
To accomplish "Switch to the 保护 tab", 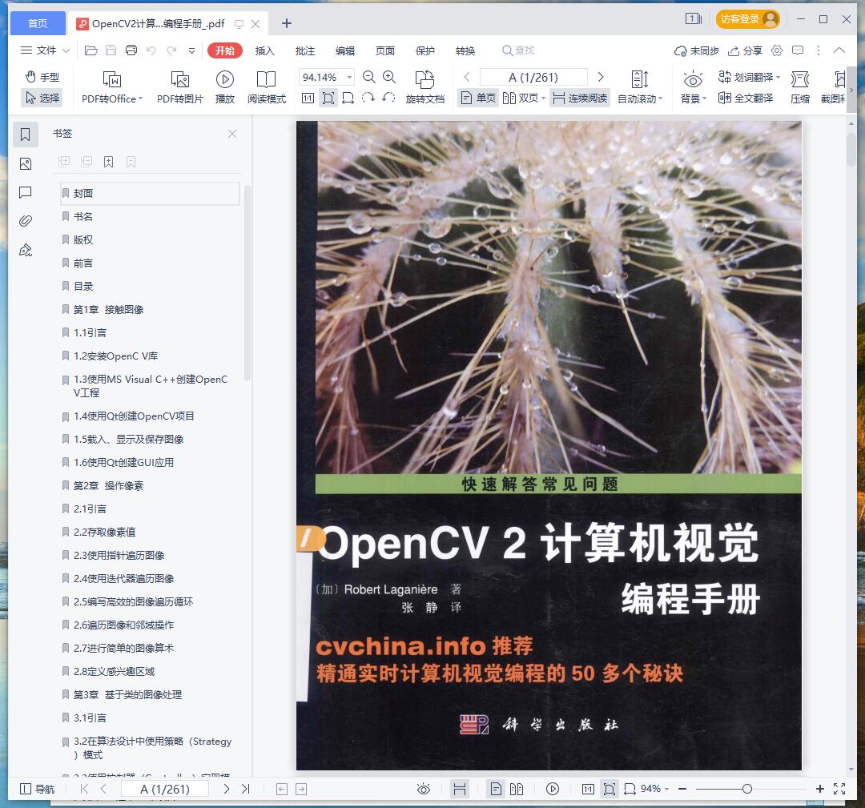I will point(425,50).
